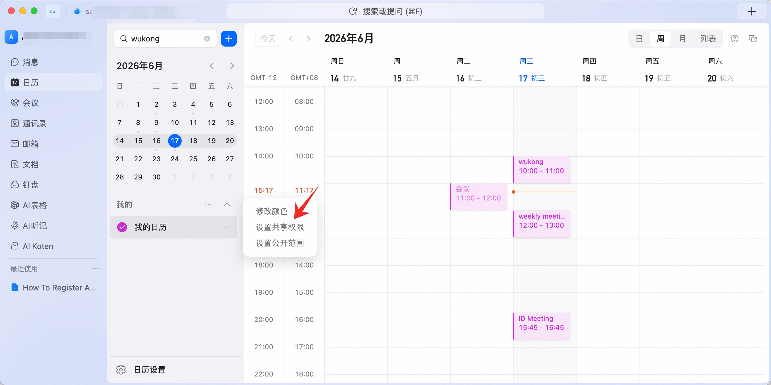Toggle the 我的日历 calendar checkbox
The width and height of the screenshot is (771, 385).
pyautogui.click(x=122, y=227)
